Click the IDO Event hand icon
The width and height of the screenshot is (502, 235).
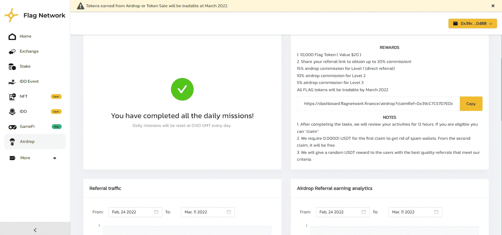(x=12, y=82)
